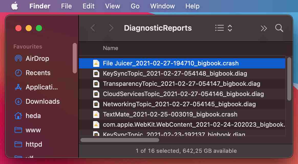Open Applications in the sidebar
This screenshot has width=298, height=164.
tap(42, 87)
